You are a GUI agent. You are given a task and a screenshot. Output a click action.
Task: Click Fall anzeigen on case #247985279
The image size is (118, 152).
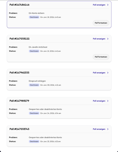(99, 101)
